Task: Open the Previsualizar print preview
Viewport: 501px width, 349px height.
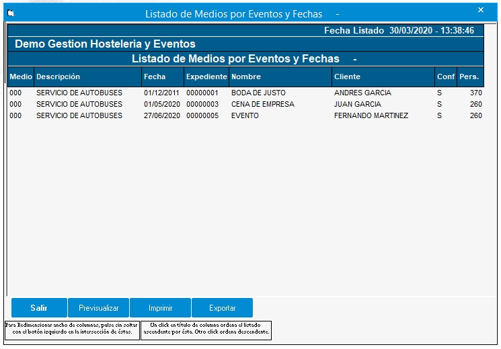Action: 98,308
